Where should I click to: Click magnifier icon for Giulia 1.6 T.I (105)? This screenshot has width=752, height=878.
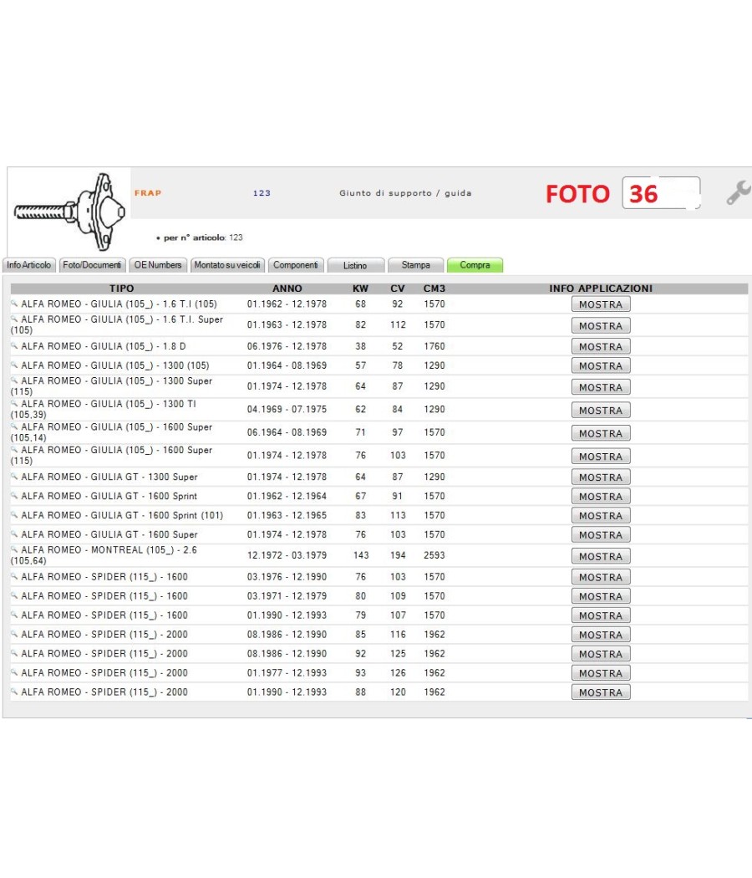coord(14,303)
